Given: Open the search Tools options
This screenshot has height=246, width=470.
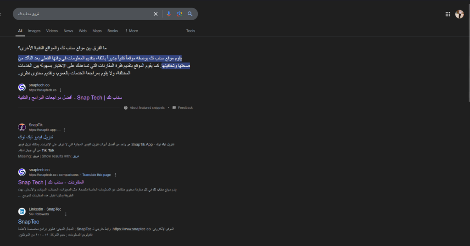Looking at the screenshot, I should tap(190, 31).
